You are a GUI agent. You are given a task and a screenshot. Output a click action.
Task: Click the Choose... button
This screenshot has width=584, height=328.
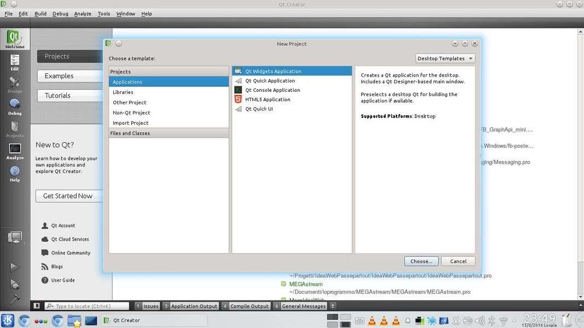point(421,261)
